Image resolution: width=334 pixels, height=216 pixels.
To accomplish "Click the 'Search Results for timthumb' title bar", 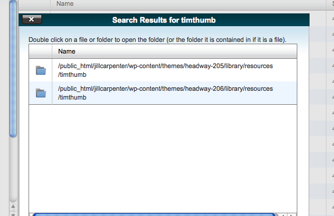I will tap(164, 20).
